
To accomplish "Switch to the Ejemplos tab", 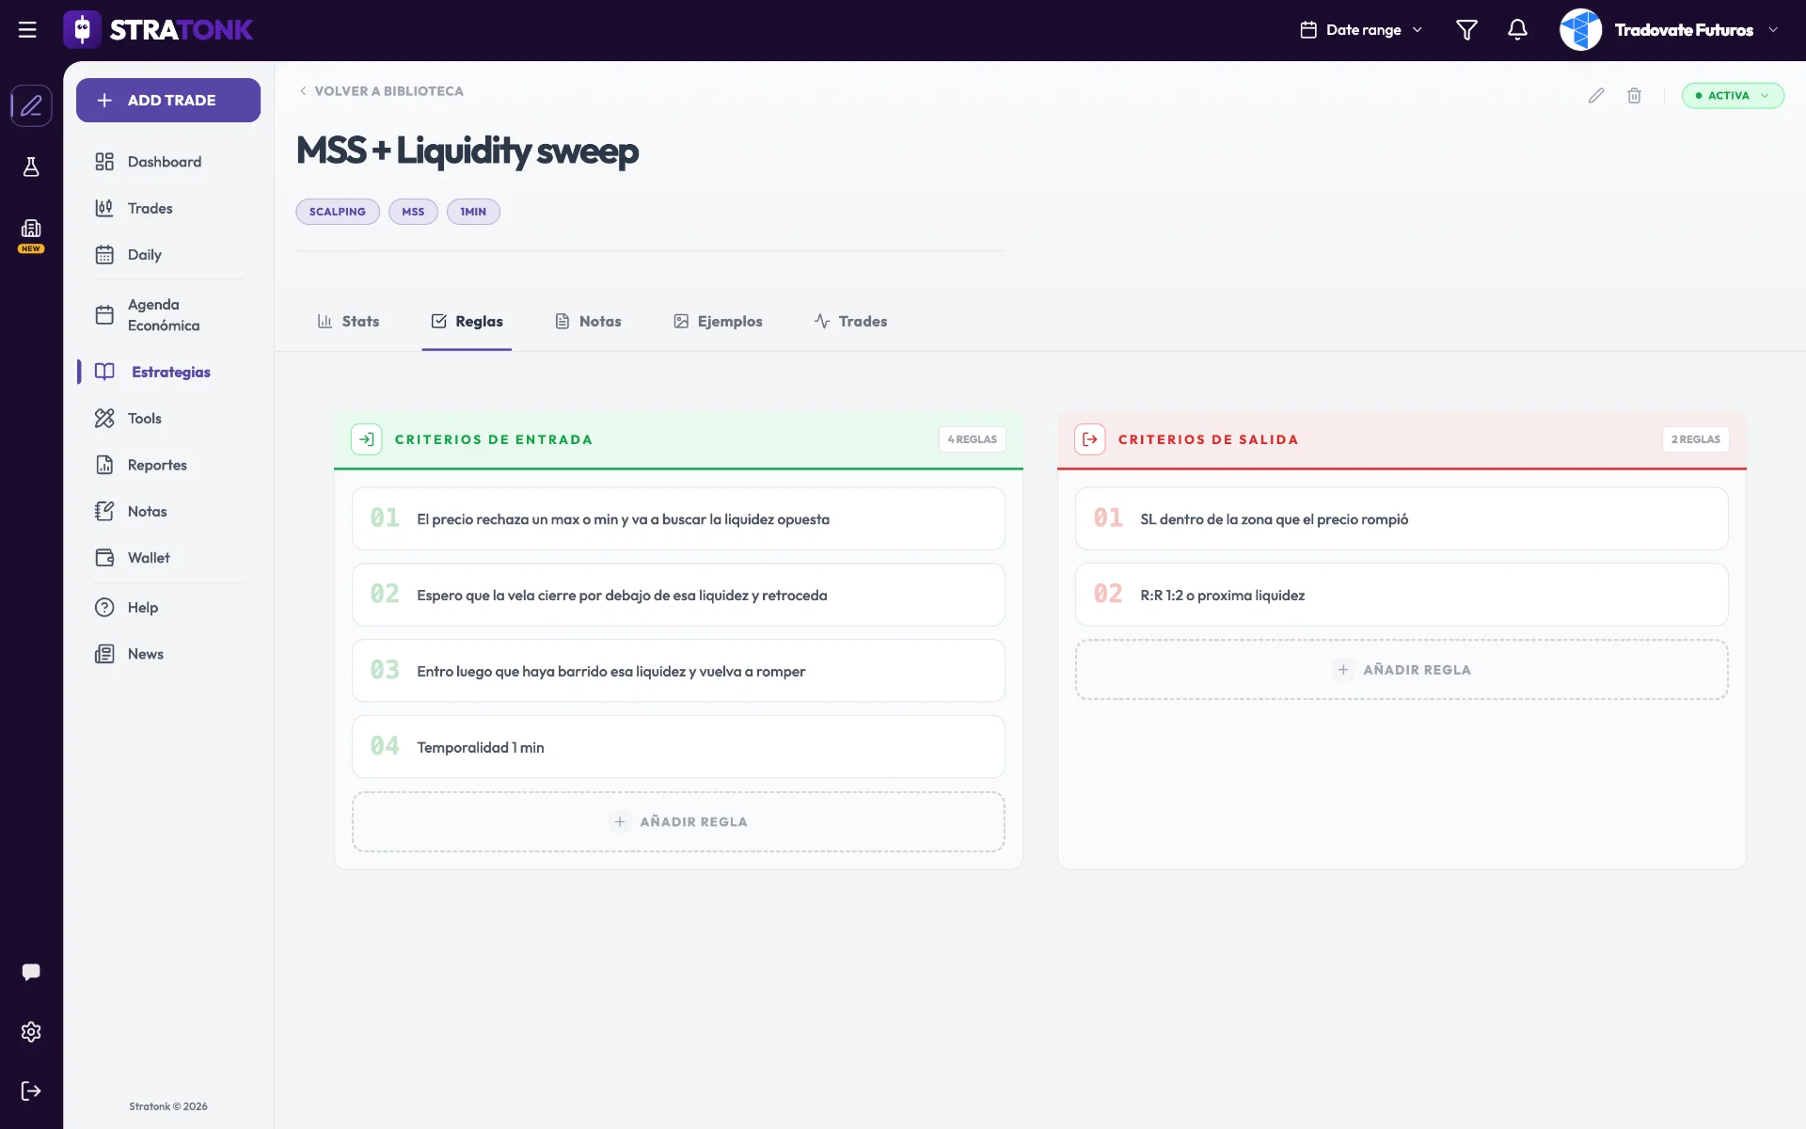I will tap(718, 322).
